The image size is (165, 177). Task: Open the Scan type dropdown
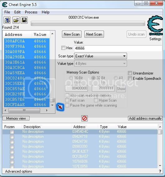coord(101,56)
